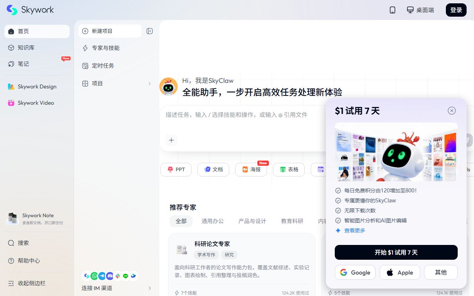Click the Slack channel icon
The height and width of the screenshot is (296, 474).
click(118, 276)
